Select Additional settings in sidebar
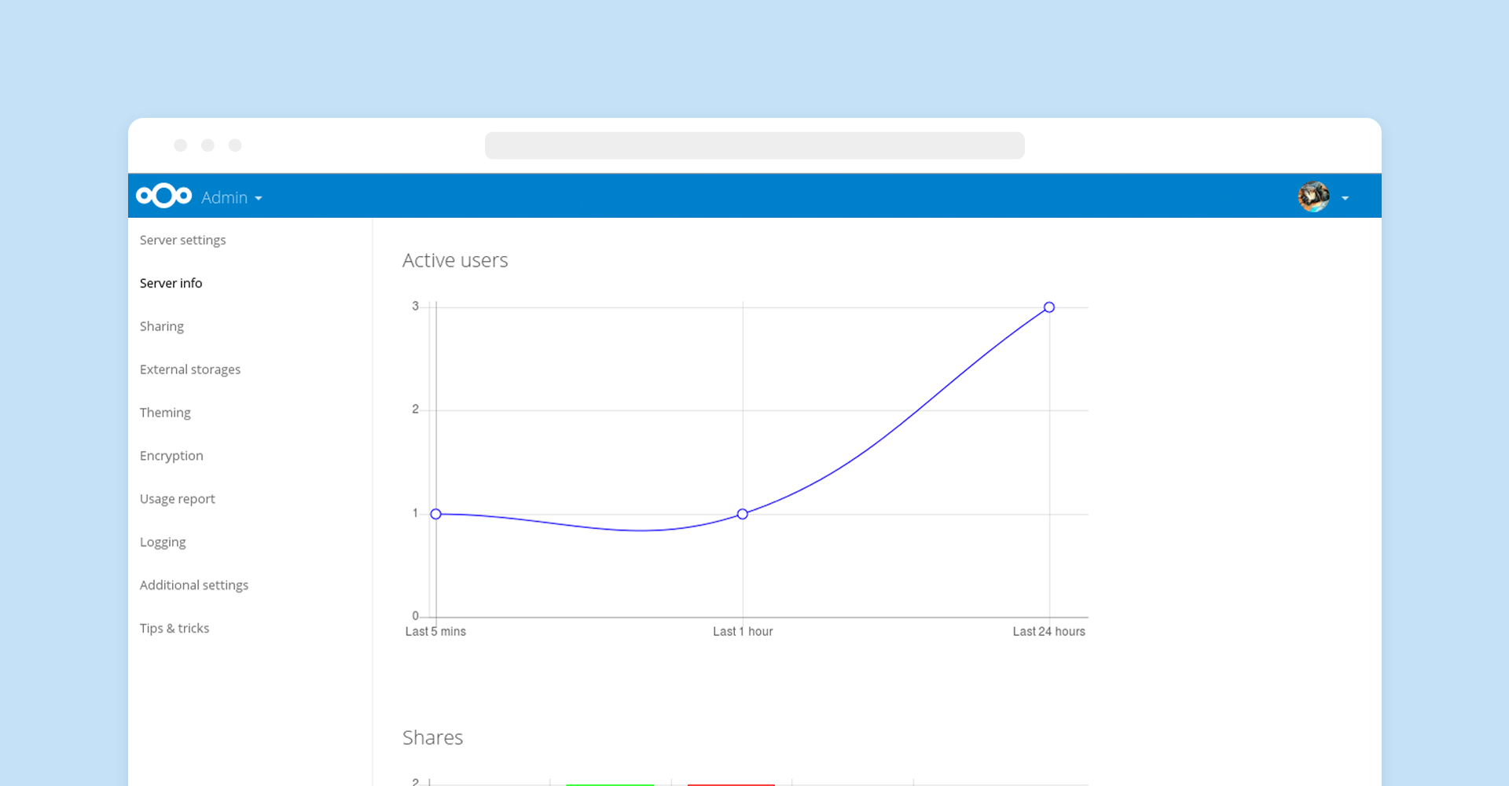Screen dimensions: 1509x786 tap(193, 586)
